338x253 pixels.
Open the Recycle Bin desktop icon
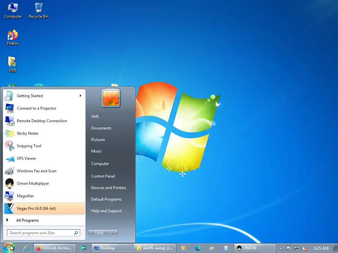click(39, 11)
